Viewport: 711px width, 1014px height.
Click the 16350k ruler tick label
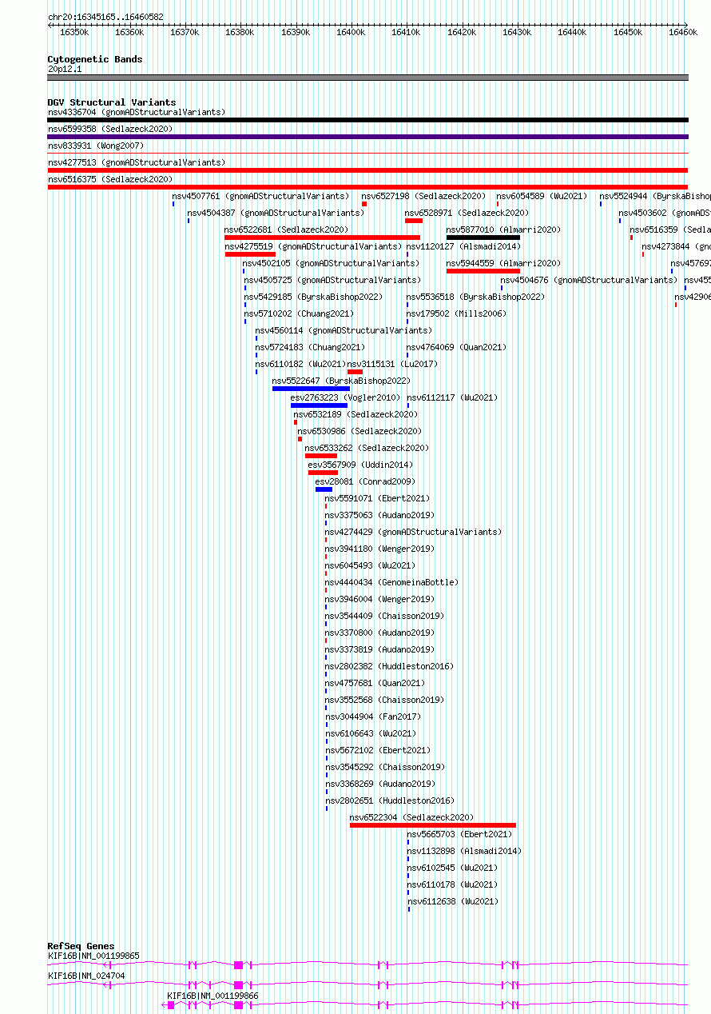tap(73, 32)
